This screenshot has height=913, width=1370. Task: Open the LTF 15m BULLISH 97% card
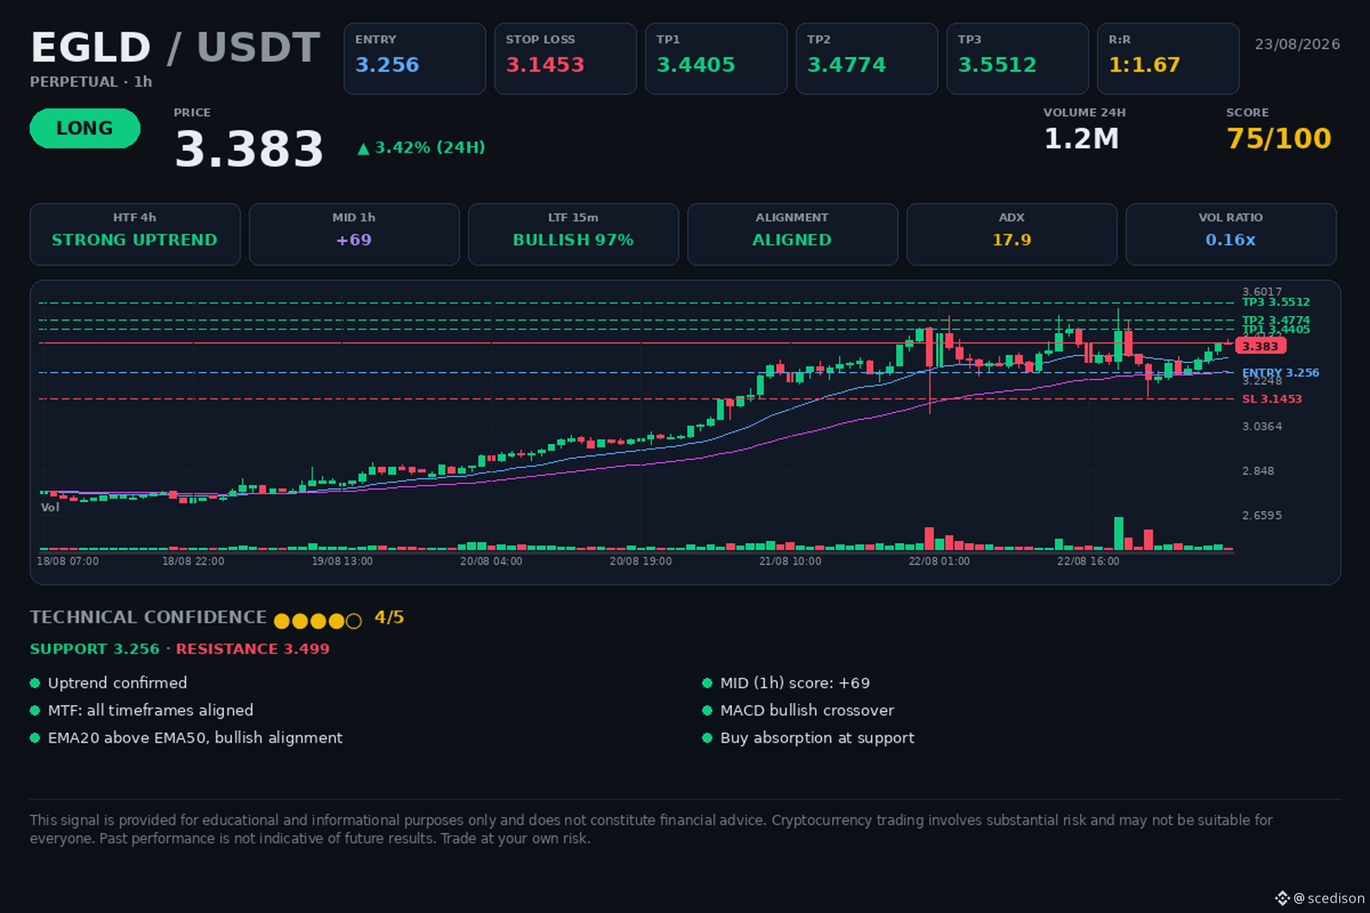point(574,235)
